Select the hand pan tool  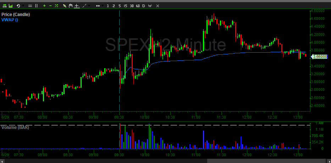tap(71, 6)
